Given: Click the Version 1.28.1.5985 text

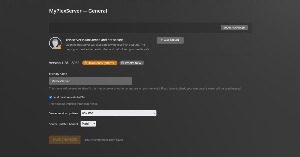Looking at the screenshot, I should pyautogui.click(x=64, y=63).
